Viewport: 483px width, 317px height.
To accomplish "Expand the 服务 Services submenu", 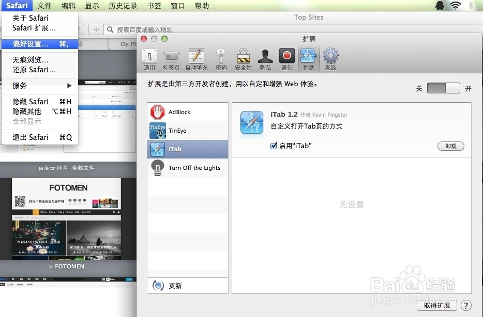I will pyautogui.click(x=40, y=86).
